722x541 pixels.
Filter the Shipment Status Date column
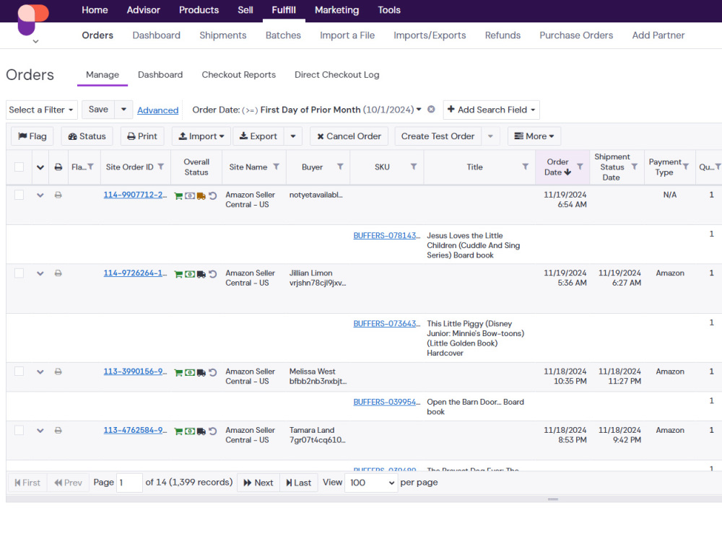click(x=634, y=167)
